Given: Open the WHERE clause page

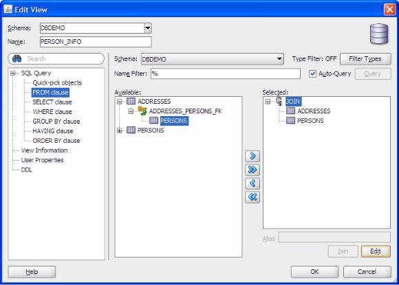Looking at the screenshot, I should click(52, 111).
